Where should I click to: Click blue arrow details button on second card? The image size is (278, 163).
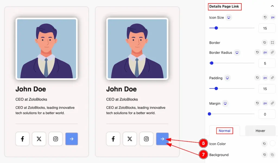coord(162,139)
